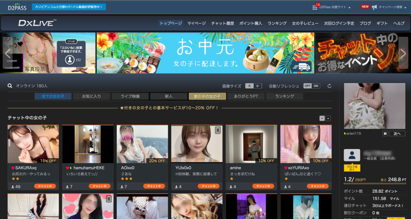Open the D2Pass sites grid icon
Image resolution: width=411 pixels, height=219 pixels.
click(315, 7)
